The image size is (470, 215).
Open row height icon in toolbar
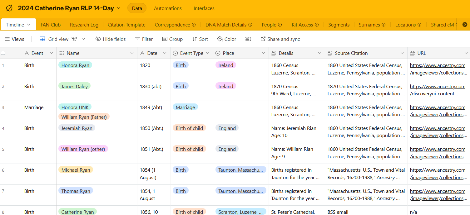point(248,39)
